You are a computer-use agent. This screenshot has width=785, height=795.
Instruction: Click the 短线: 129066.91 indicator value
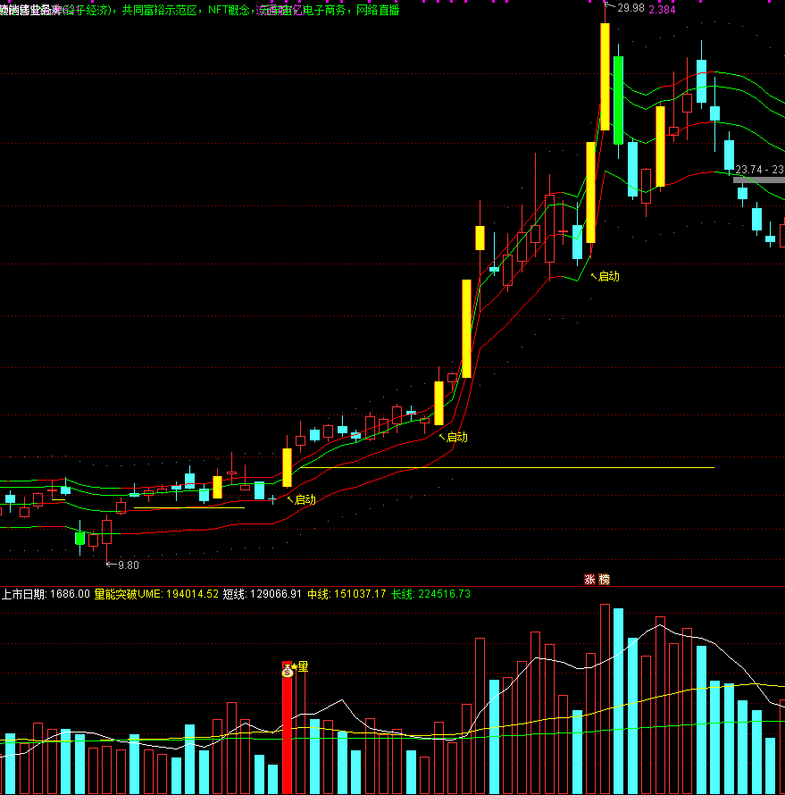coord(263,594)
